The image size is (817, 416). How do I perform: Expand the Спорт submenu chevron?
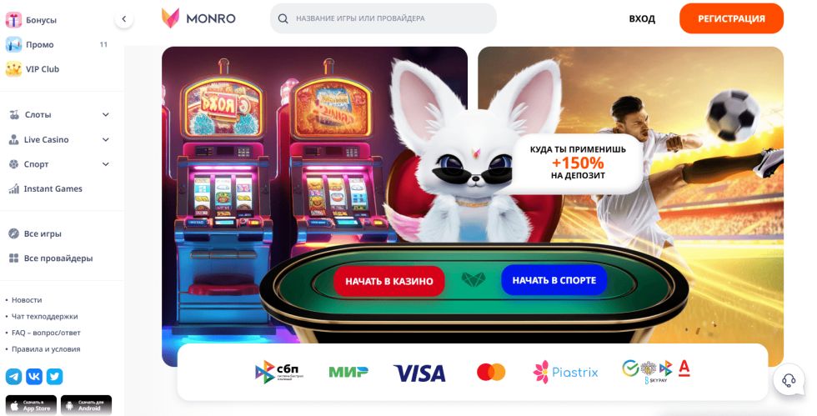106,164
